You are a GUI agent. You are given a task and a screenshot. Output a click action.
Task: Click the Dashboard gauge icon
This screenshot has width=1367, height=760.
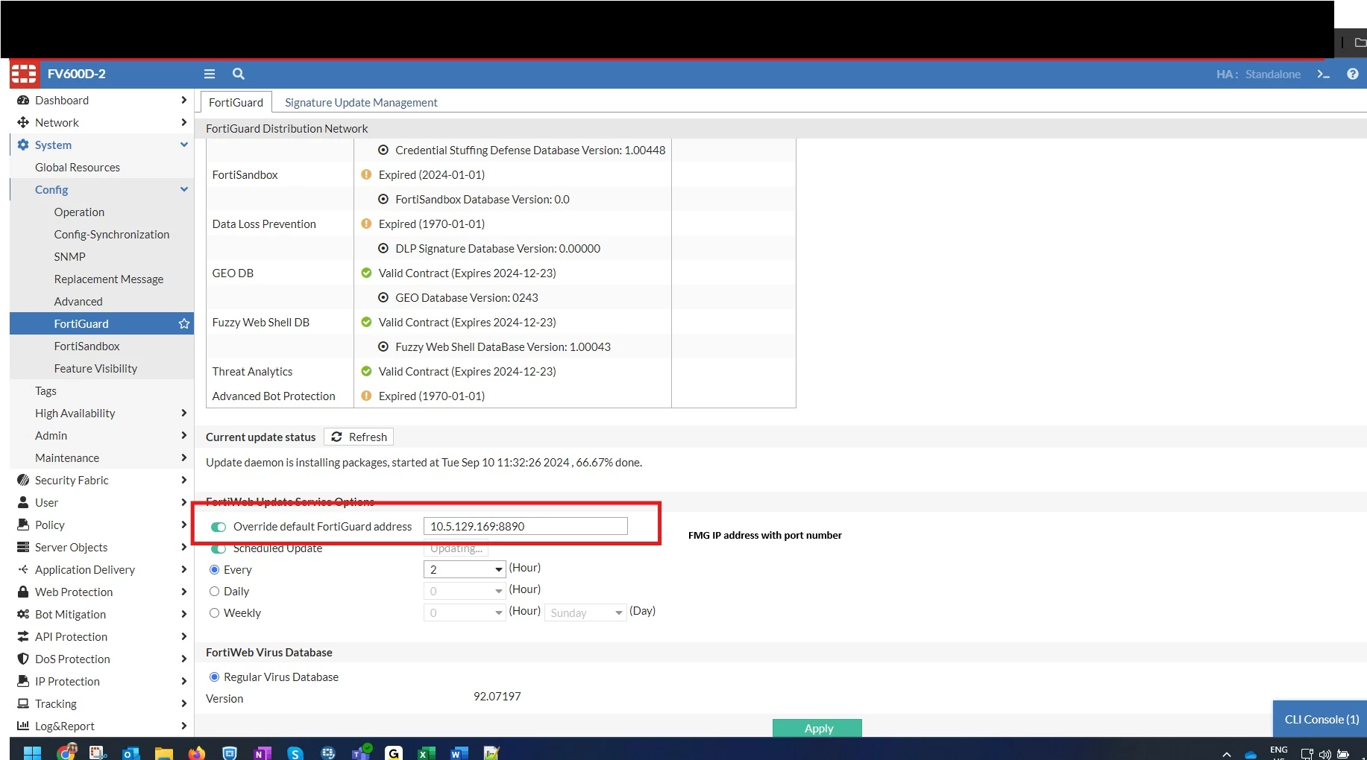pos(23,100)
